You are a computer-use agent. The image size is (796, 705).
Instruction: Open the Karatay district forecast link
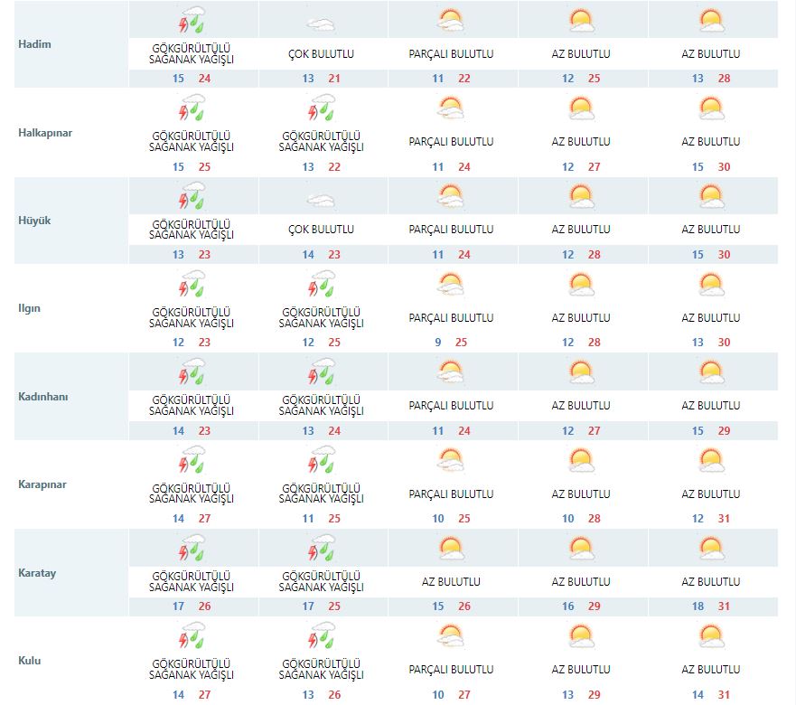pyautogui.click(x=37, y=573)
